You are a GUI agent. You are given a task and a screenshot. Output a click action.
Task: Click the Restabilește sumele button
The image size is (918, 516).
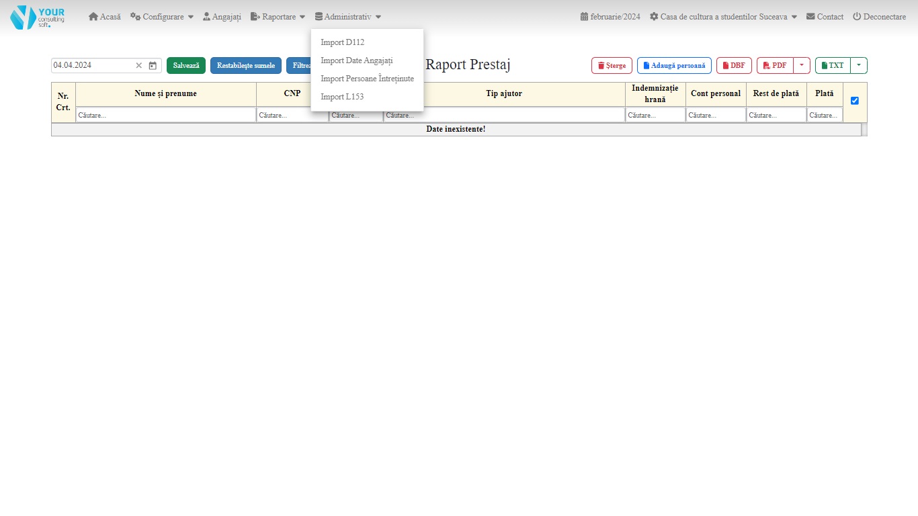(x=245, y=66)
